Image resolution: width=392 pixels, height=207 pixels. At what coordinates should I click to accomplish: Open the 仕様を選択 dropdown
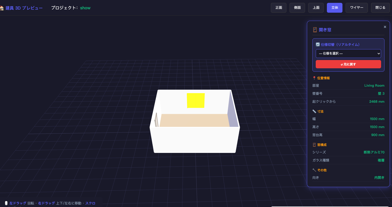[348, 54]
